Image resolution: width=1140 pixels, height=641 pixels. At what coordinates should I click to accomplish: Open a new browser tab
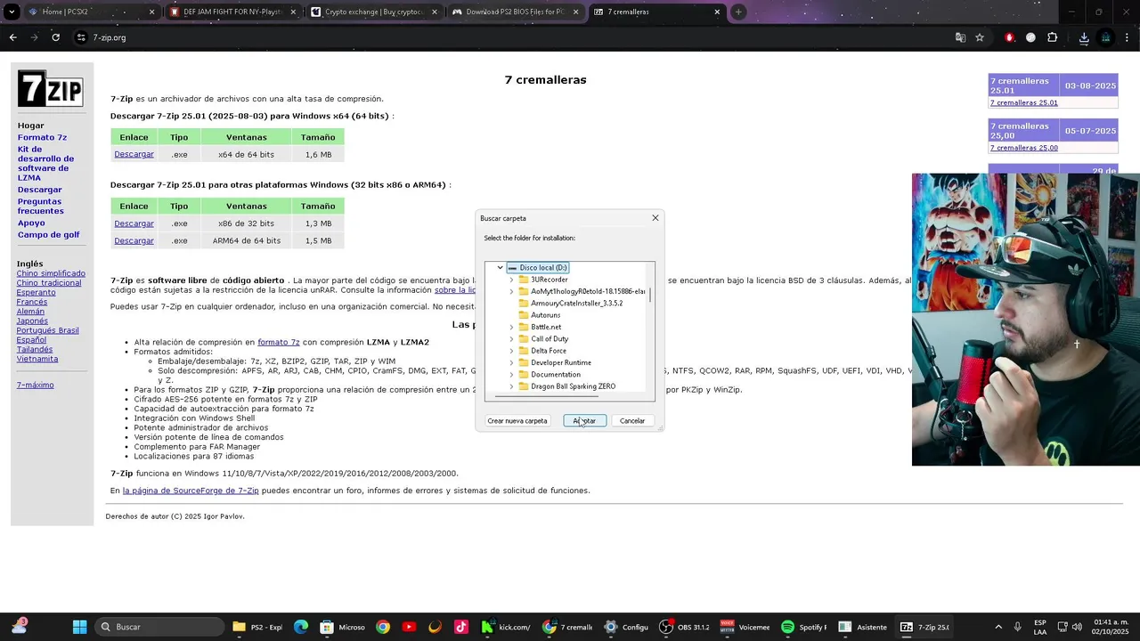pos(738,12)
